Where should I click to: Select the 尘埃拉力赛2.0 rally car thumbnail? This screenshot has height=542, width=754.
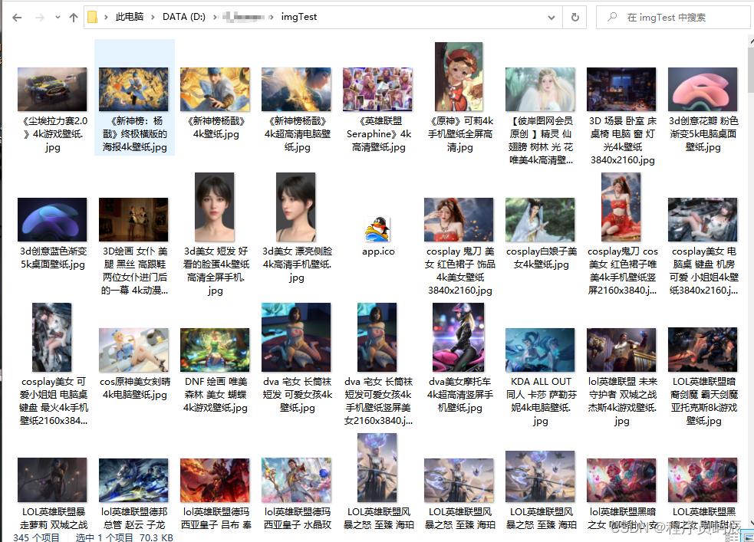[52, 90]
